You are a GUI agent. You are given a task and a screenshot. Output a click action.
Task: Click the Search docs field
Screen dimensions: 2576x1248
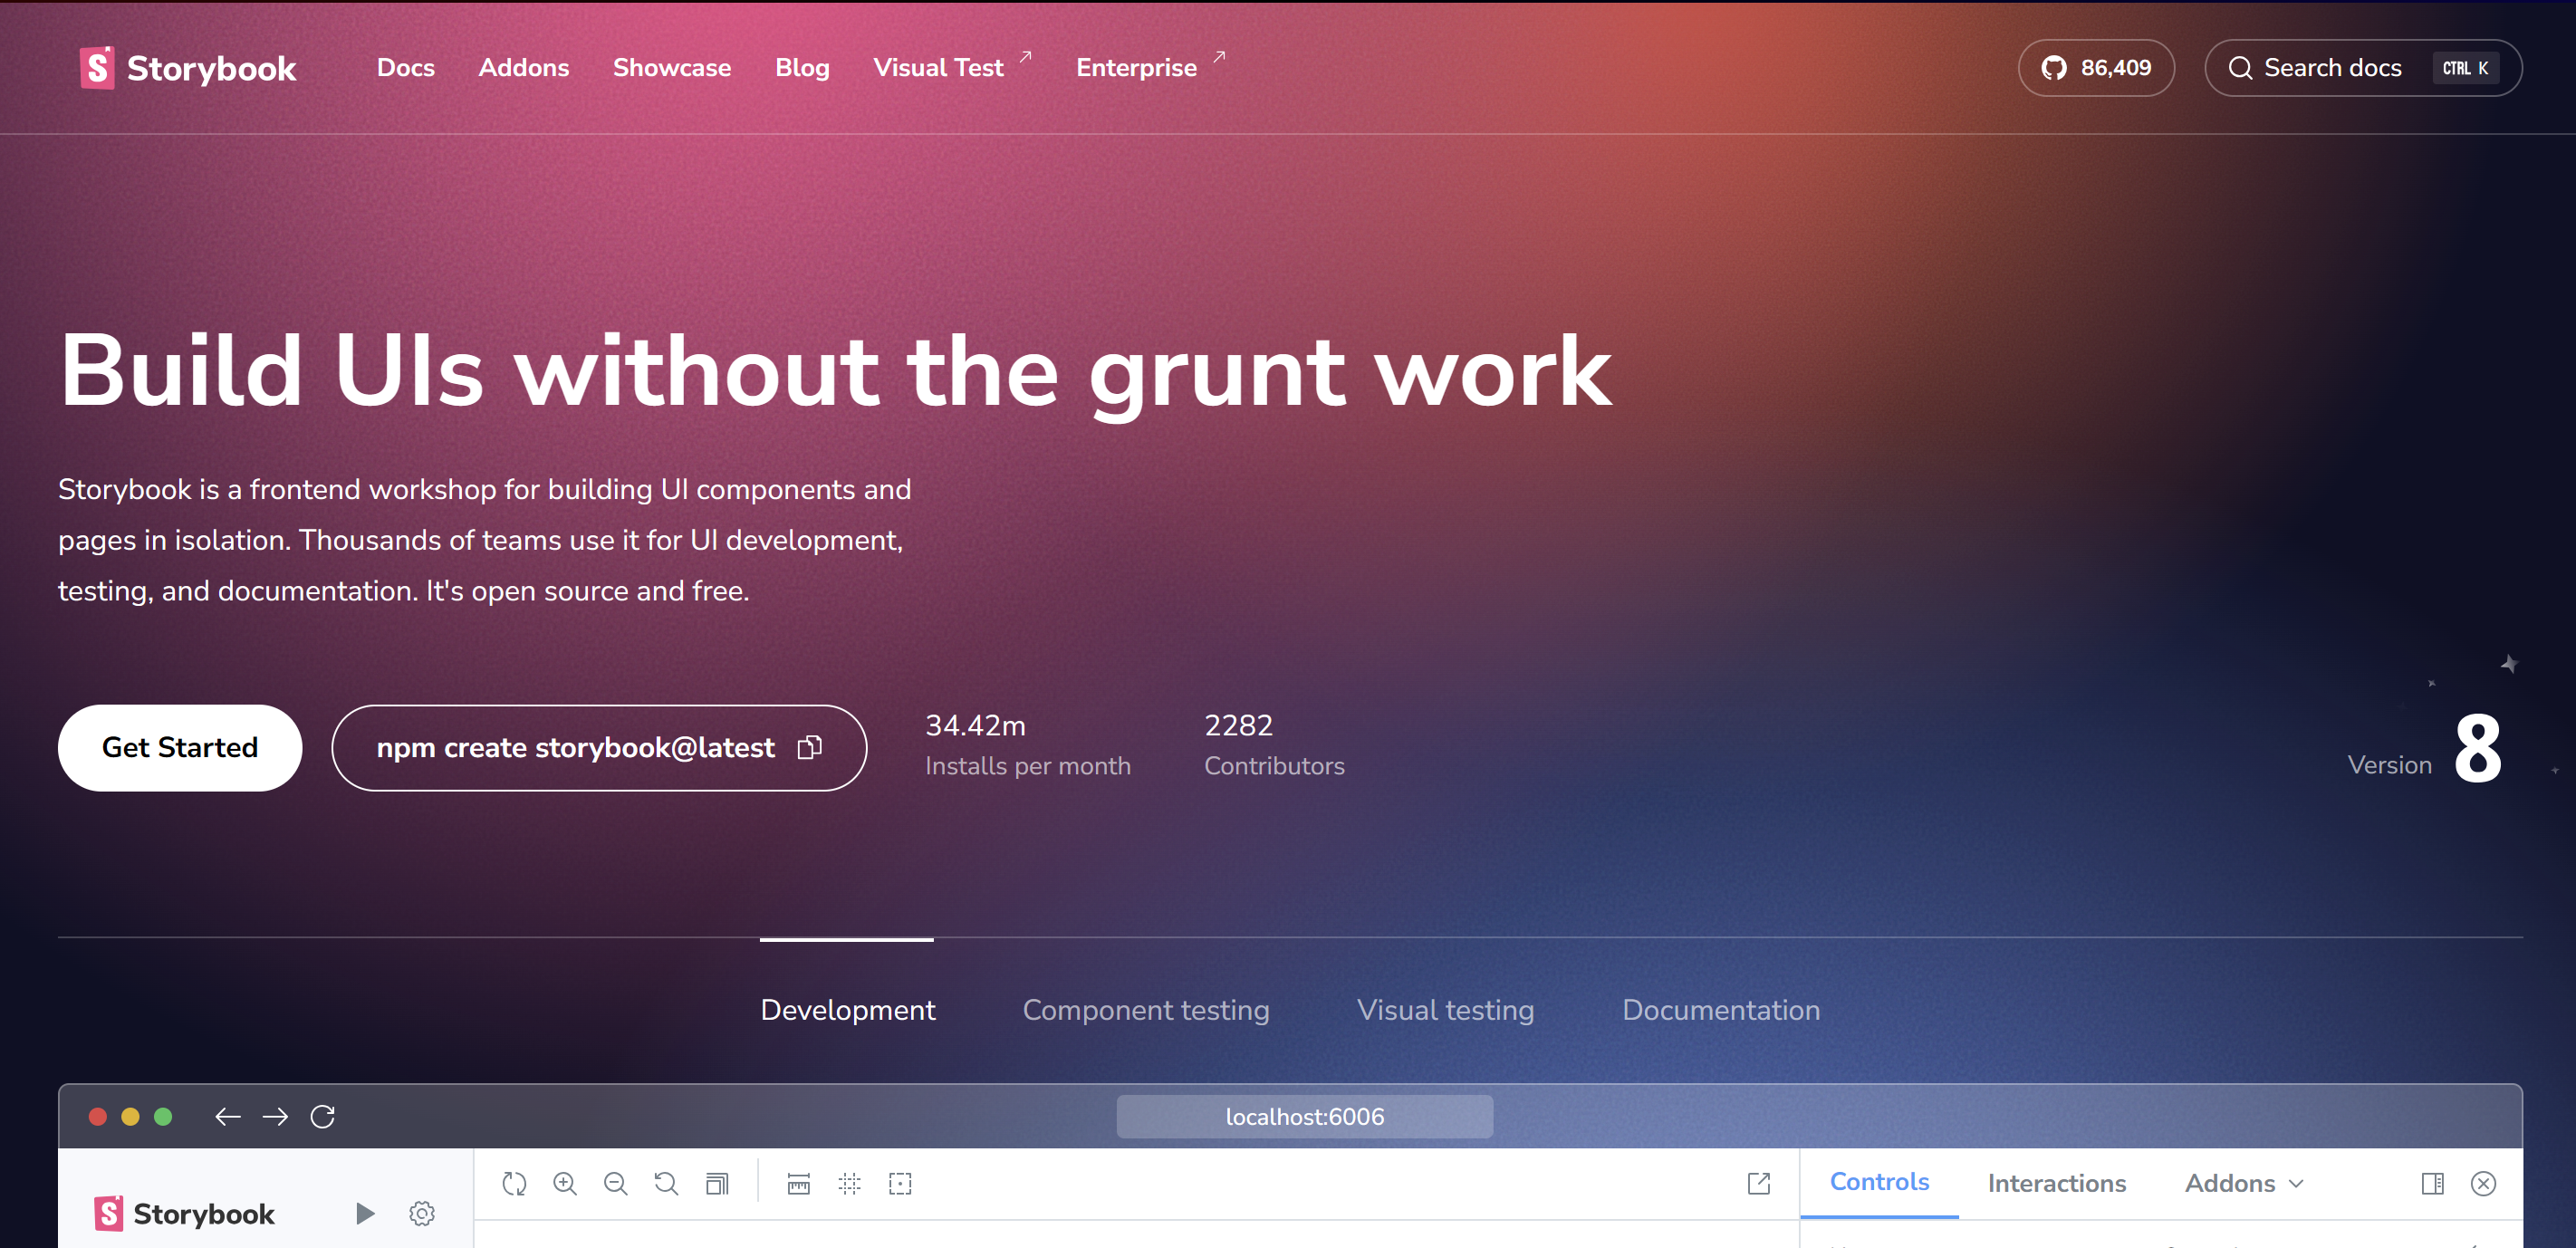2363,68
